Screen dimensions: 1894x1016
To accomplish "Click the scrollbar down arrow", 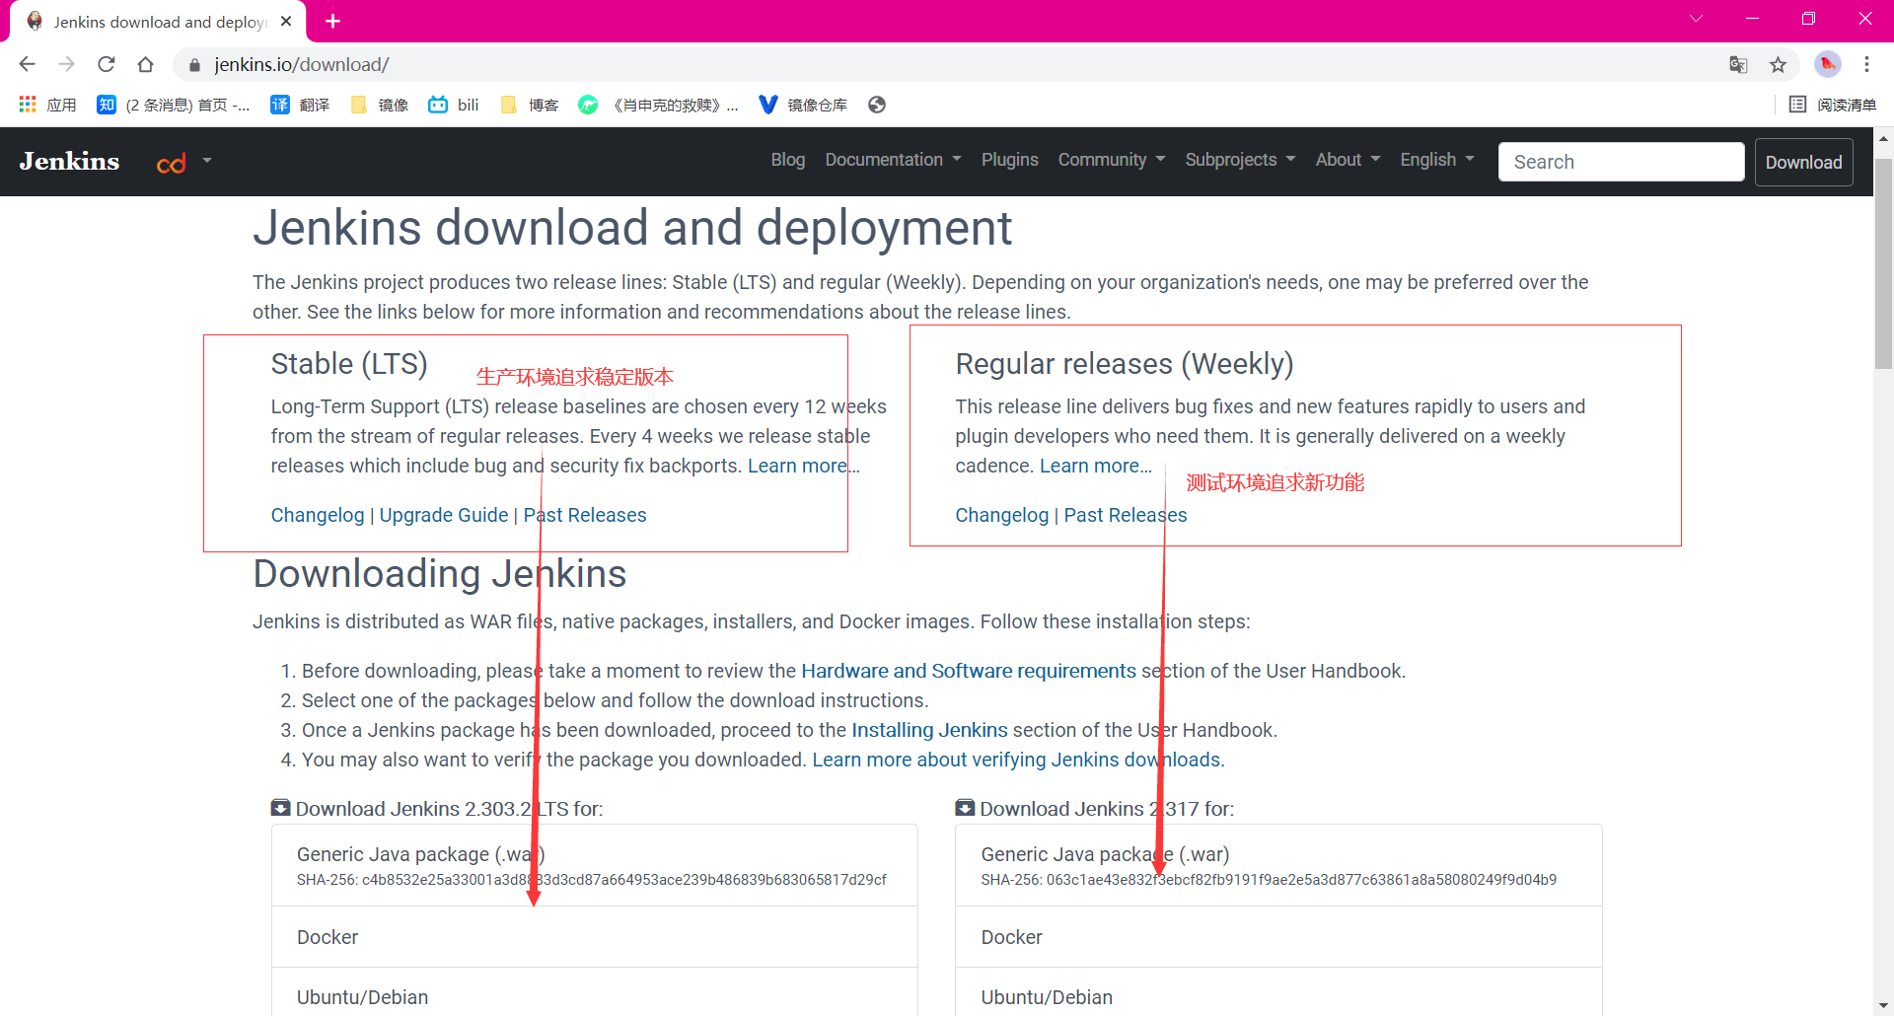I will [x=1883, y=1005].
